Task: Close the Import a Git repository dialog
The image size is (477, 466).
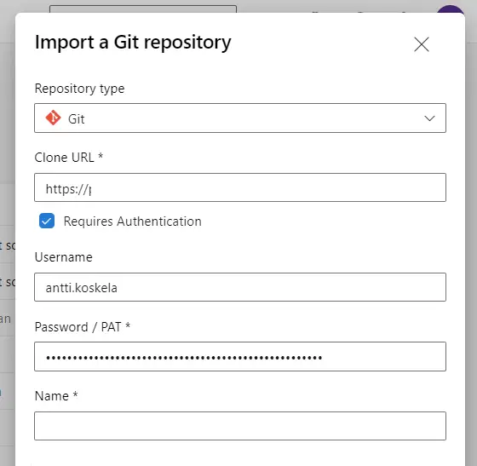Action: (x=422, y=44)
